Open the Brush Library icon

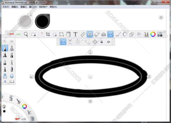146,34
